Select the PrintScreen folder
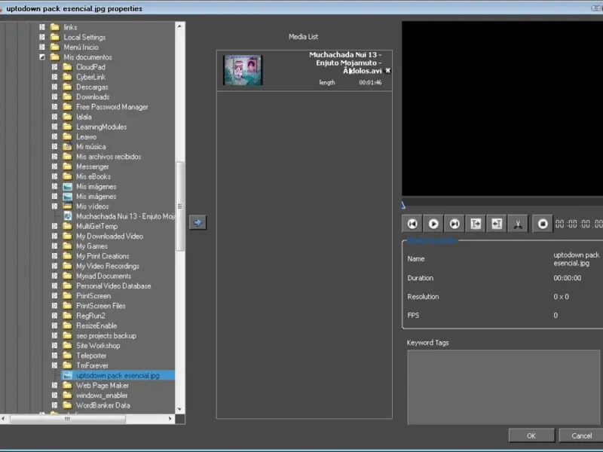Screen dimensions: 603x452 point(93,296)
